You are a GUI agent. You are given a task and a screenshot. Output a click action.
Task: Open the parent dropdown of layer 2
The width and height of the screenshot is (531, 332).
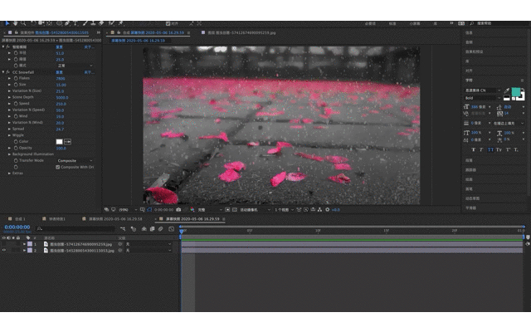[x=148, y=251]
